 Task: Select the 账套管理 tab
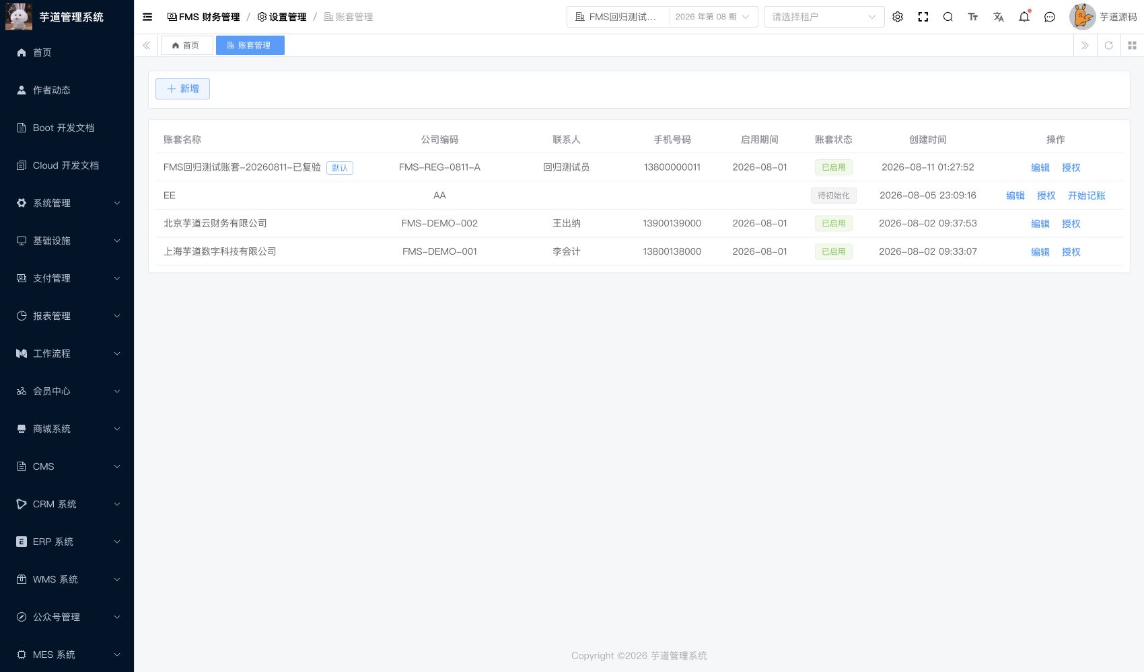(x=250, y=45)
